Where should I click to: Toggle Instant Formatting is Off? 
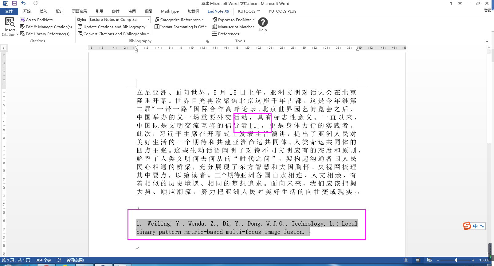(x=180, y=27)
